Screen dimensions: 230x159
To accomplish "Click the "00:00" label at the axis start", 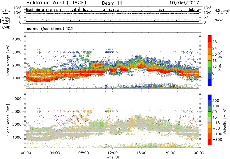I will click(26, 153).
